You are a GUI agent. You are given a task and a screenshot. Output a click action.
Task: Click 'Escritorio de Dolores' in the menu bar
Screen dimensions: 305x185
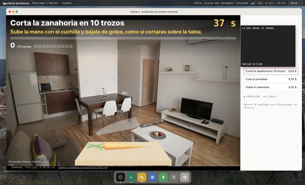point(16,3)
